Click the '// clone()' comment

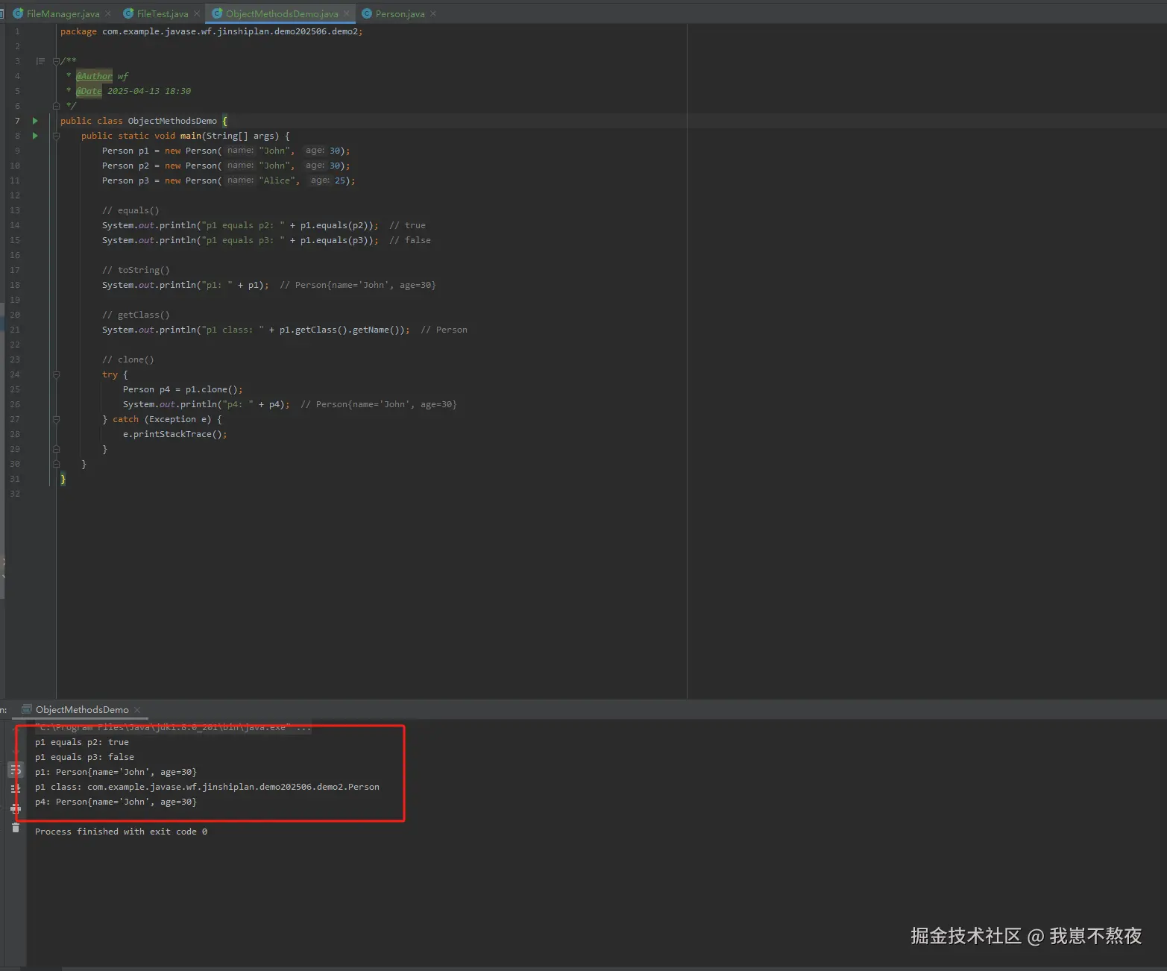tap(128, 359)
